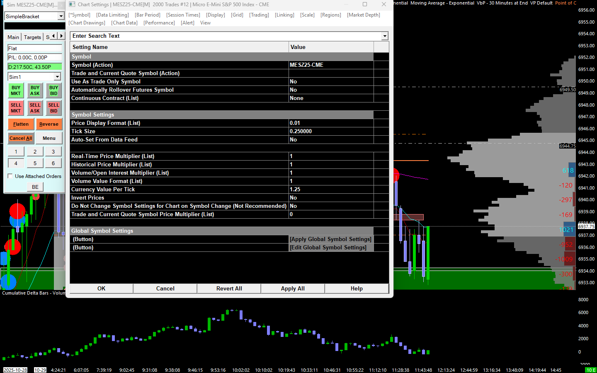597x373 pixels.
Task: Expand the Sim1 account dropdown
Action: [x=57, y=77]
